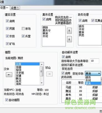
Task: Select 徐盛 in NPC list
Action: pos(28,67)
